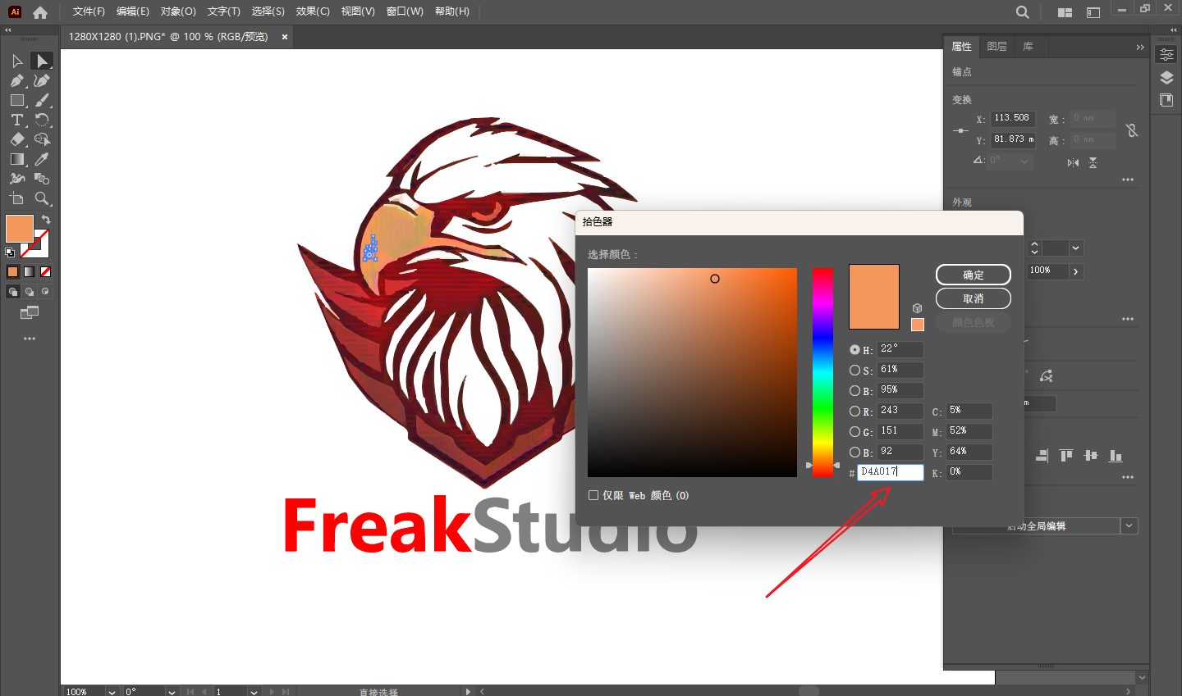Screen dimensions: 1182x696
Task: Select the Pen tool
Action: (17, 81)
